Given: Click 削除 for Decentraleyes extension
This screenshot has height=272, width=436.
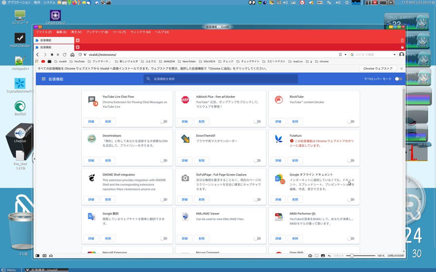Looking at the screenshot, I should (108, 160).
